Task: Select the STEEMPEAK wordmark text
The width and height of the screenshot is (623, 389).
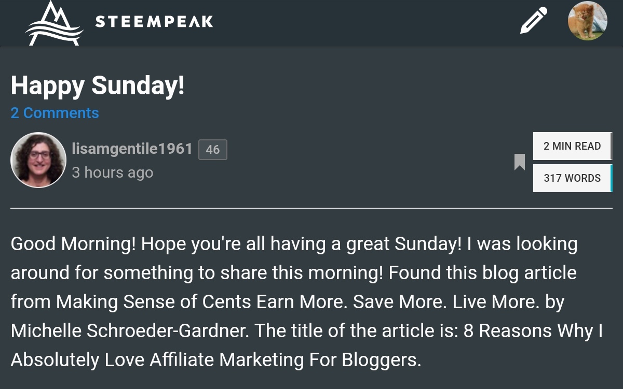Action: point(154,22)
